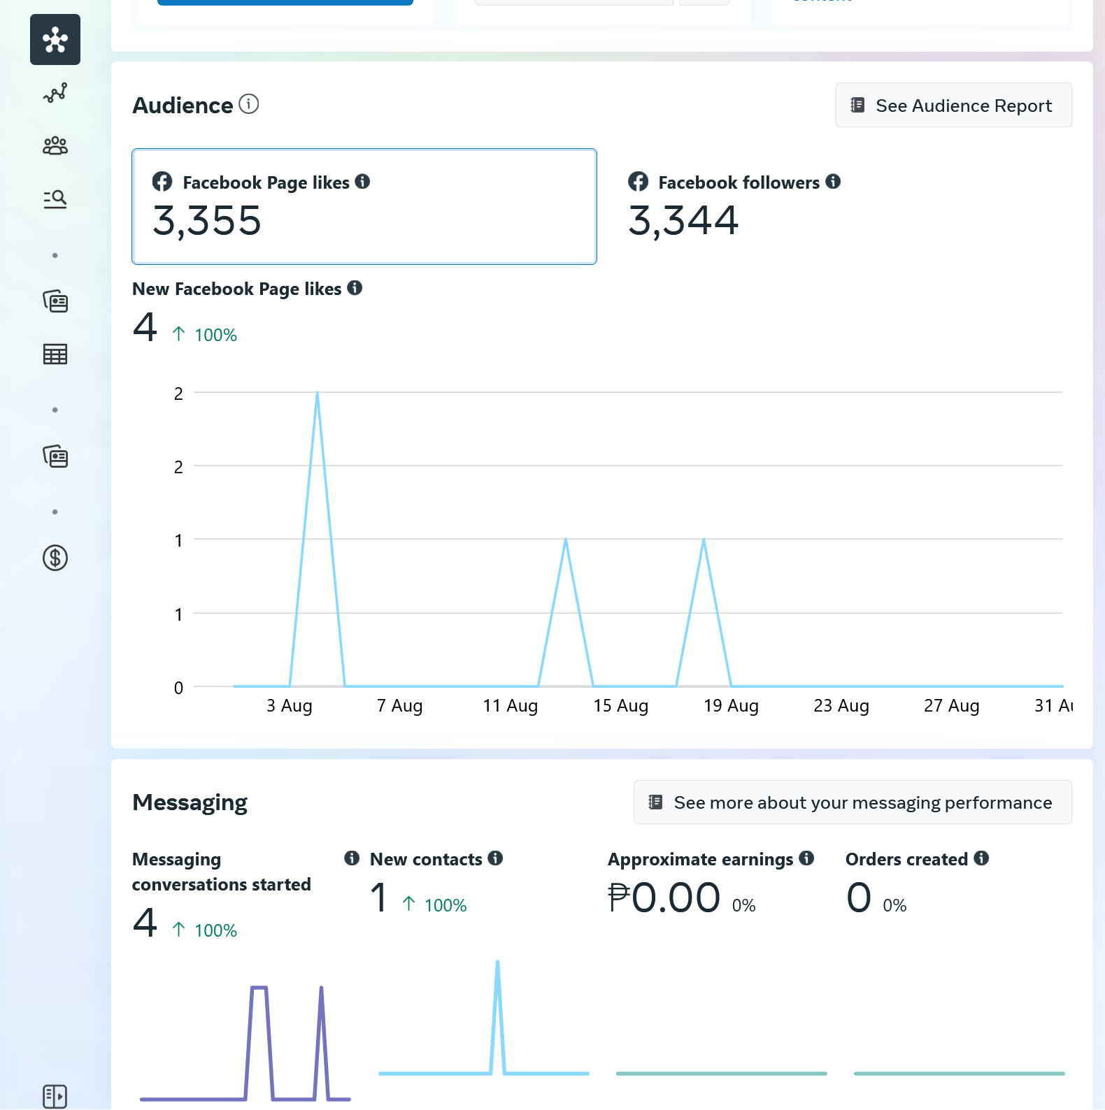Click the Approximate earnings flat sparkline
Screen dimensions: 1105x1110
tap(721, 1073)
